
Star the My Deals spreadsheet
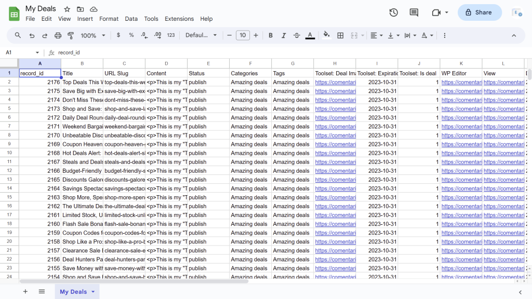coord(66,8)
